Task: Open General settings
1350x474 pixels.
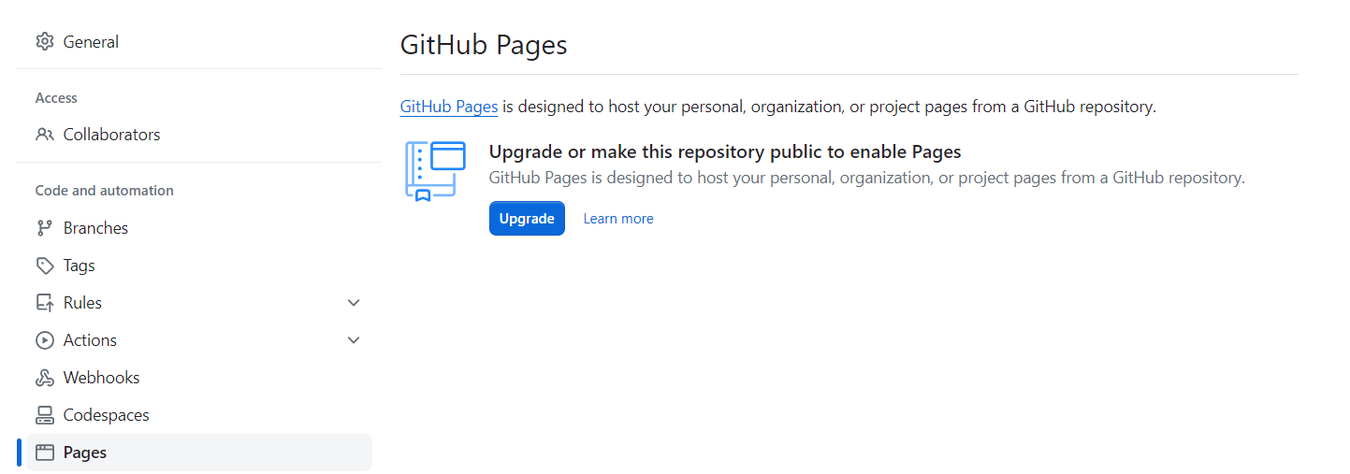Action: coord(199,41)
